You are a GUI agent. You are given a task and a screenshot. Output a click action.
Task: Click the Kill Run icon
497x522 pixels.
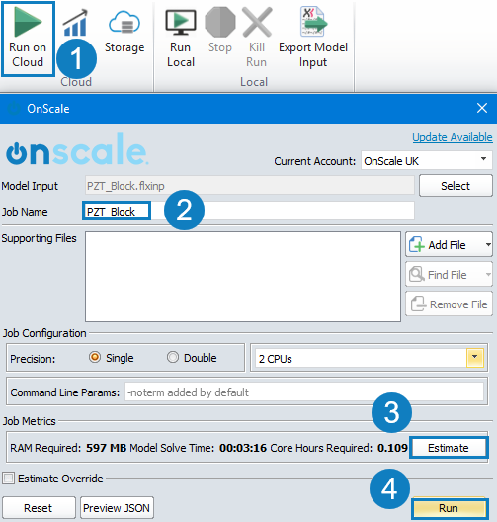[257, 22]
